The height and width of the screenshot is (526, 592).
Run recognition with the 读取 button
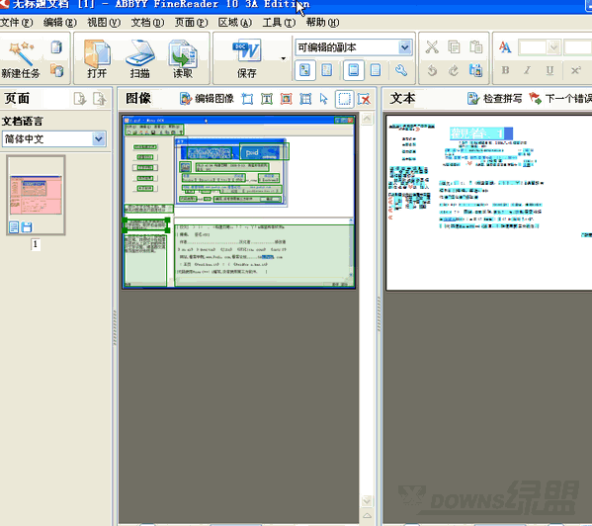(183, 59)
